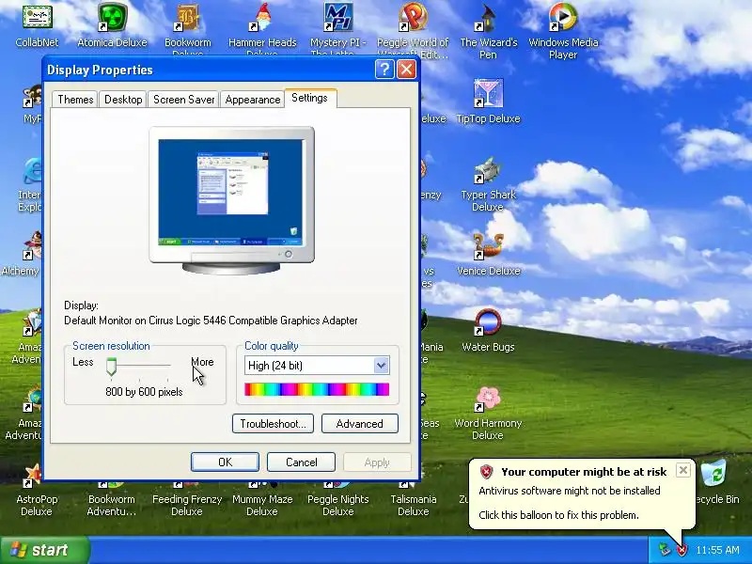Click the Display Properties help question button
The height and width of the screenshot is (564, 752).
click(x=384, y=70)
